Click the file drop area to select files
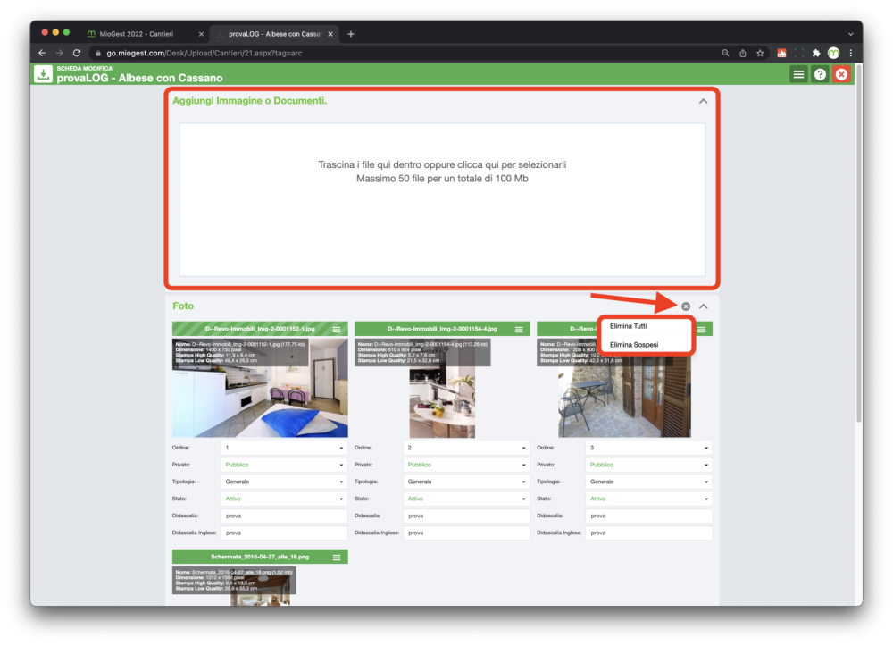This screenshot has height=646, width=893. click(442, 199)
